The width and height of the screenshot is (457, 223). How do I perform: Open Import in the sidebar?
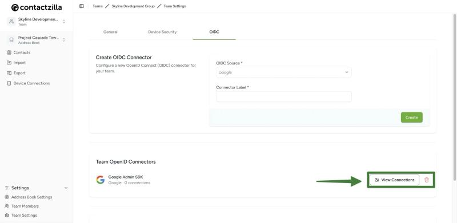pos(19,63)
